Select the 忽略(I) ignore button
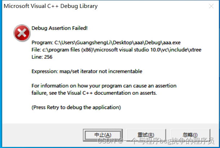Screen dimensions: 220x148 tap(190, 135)
